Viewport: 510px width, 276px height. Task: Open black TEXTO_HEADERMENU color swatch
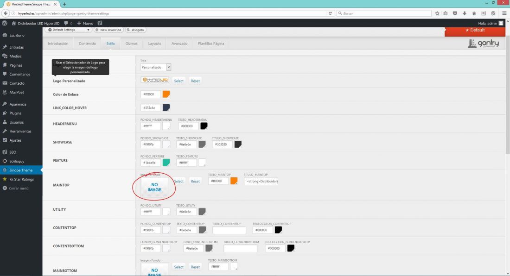click(x=204, y=126)
